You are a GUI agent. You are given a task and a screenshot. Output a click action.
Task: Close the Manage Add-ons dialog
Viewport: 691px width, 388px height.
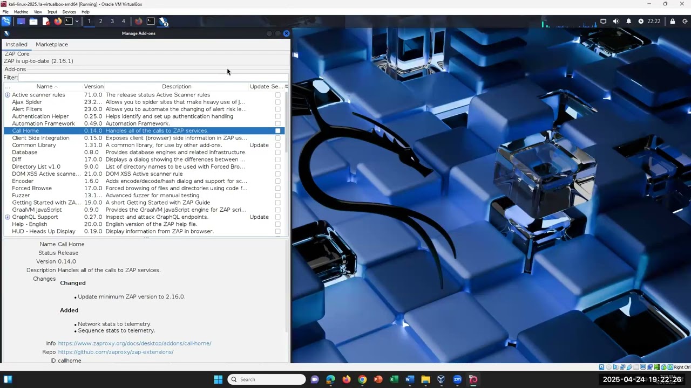[x=286, y=33]
